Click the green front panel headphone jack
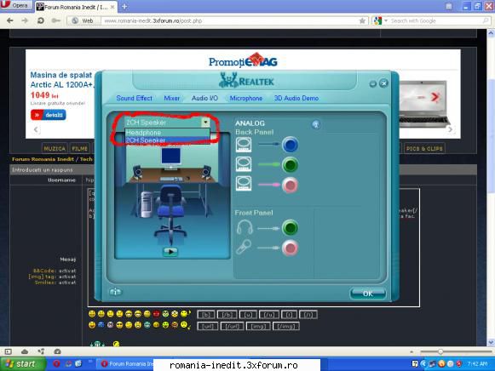This screenshot has height=371, width=495. 290,228
